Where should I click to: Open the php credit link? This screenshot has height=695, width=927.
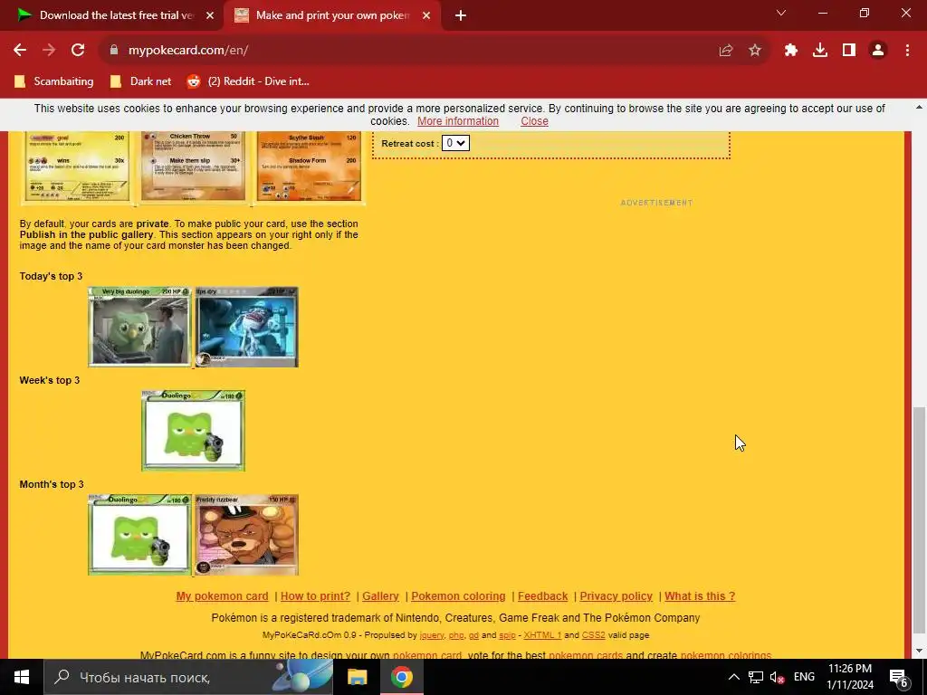point(456,635)
